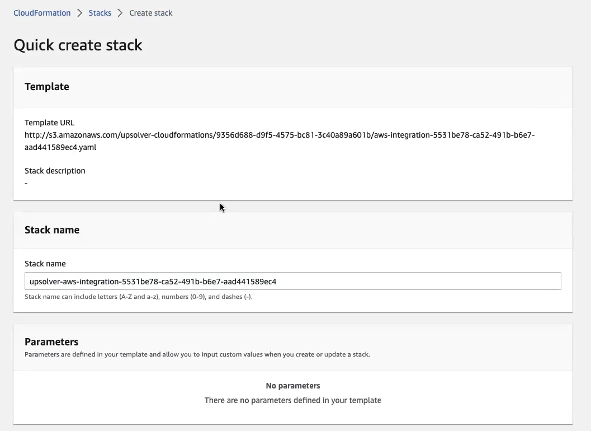Screen dimensions: 591x431
Task: Click the chevron after the Stacks breadcrumb
Action: pos(120,13)
